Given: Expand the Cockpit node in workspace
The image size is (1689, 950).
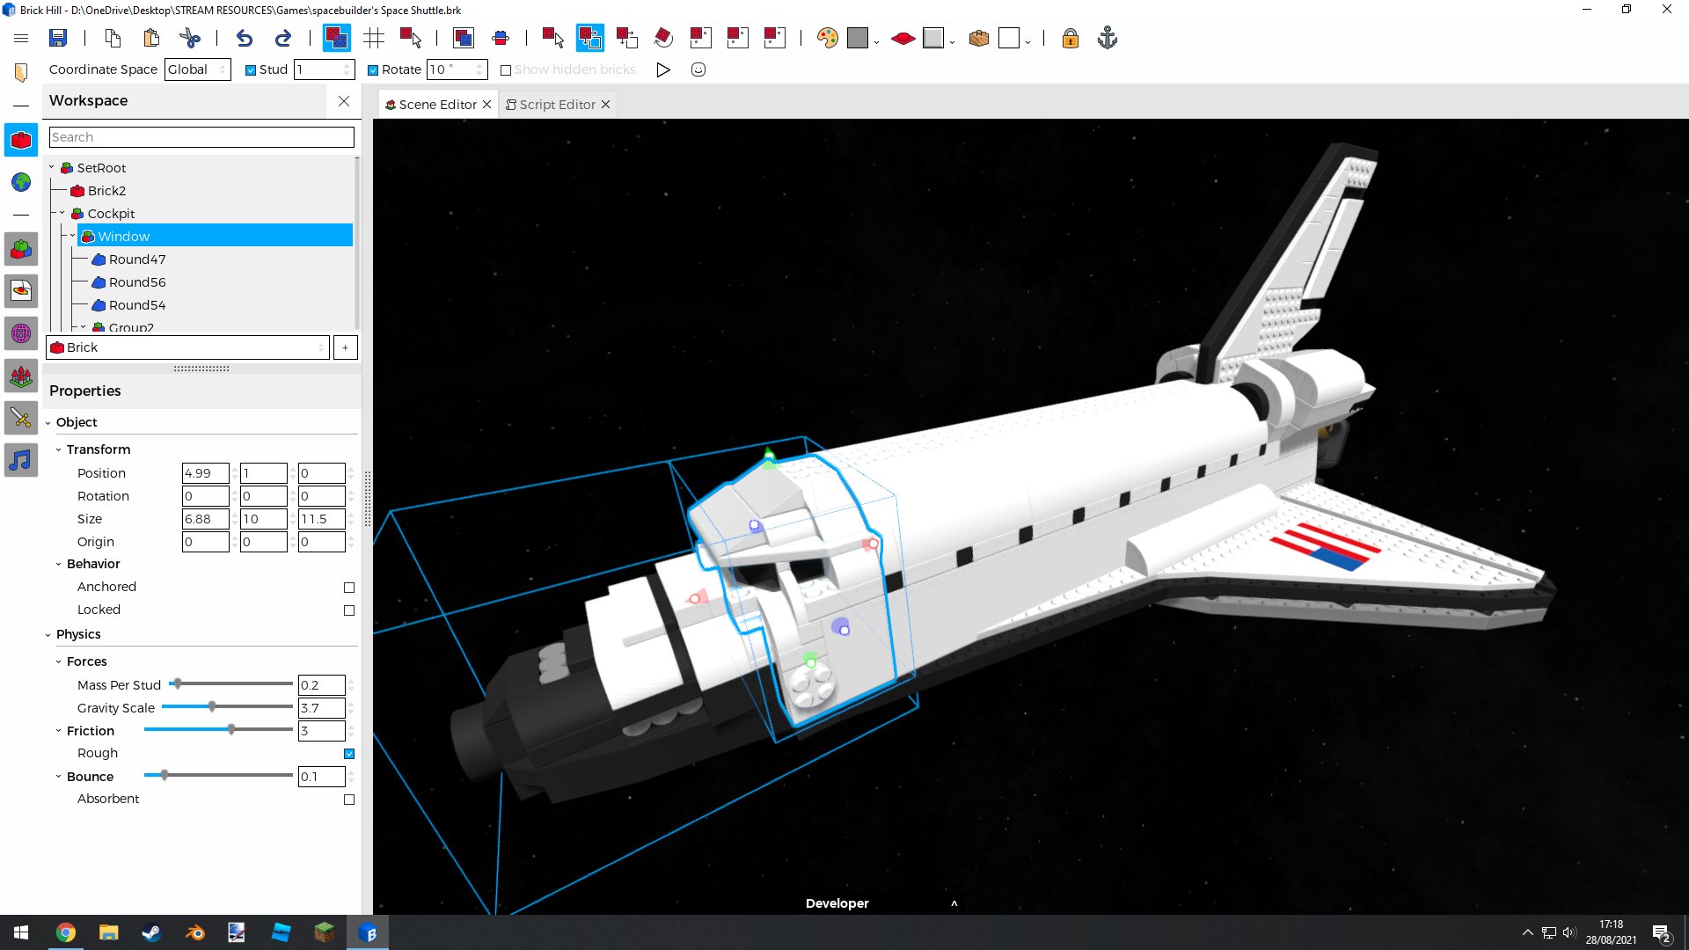Looking at the screenshot, I should (x=62, y=214).
